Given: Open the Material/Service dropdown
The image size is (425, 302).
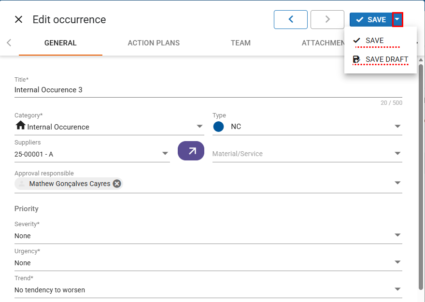Looking at the screenshot, I should coord(397,154).
